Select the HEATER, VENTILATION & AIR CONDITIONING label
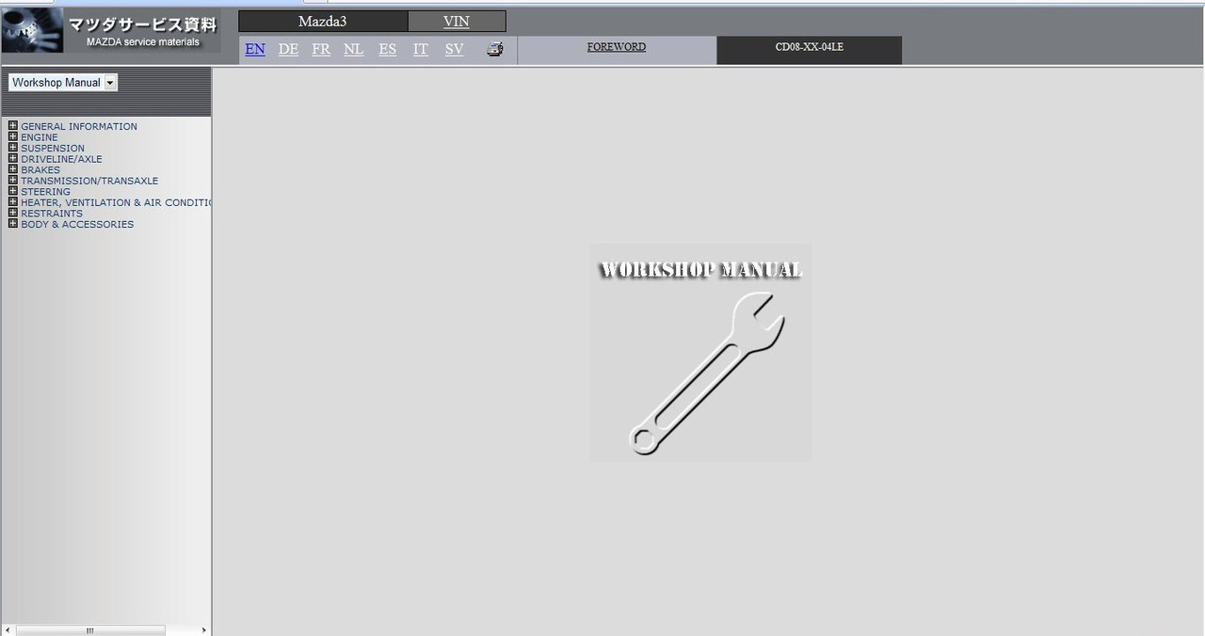 pyautogui.click(x=116, y=202)
